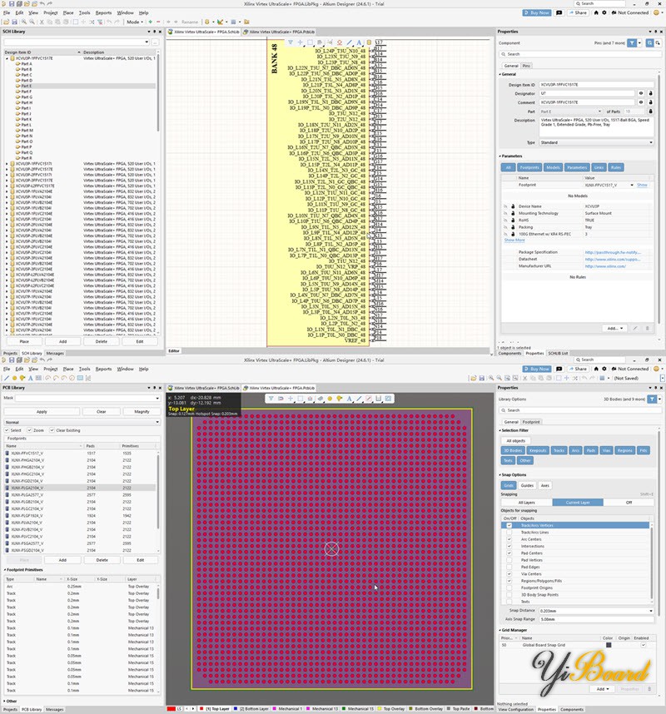
Task: Click the Magnify button in PCB Library panel
Action: pos(142,412)
